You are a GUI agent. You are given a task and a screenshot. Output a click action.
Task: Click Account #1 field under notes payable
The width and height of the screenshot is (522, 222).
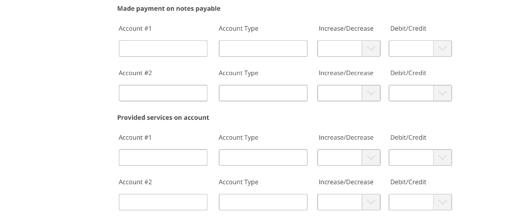(163, 48)
